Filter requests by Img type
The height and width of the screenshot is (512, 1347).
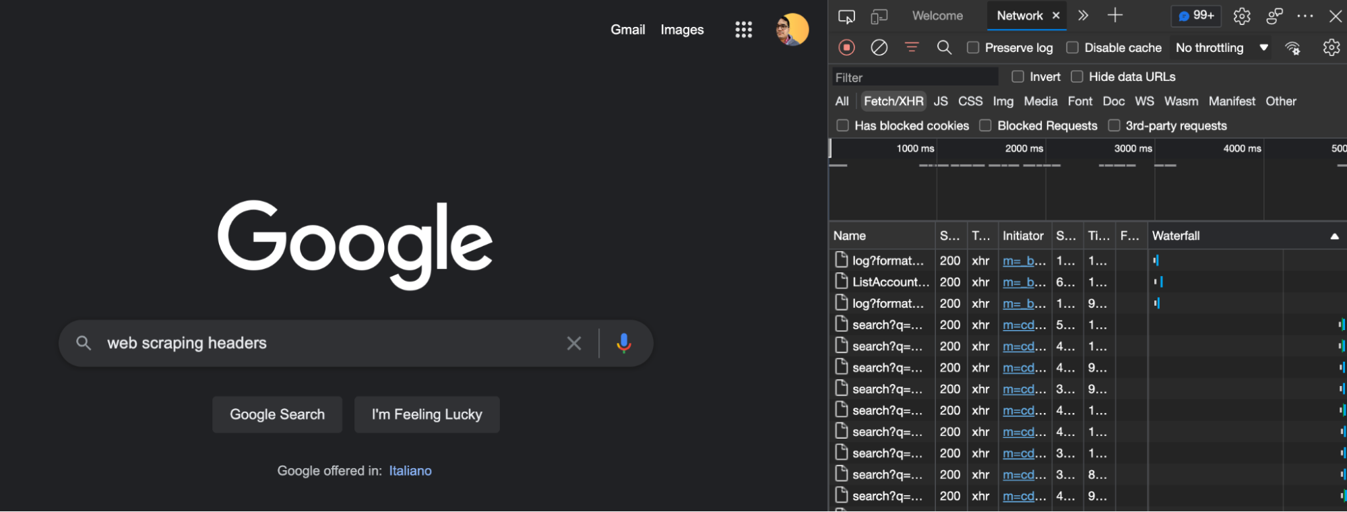(x=1003, y=102)
